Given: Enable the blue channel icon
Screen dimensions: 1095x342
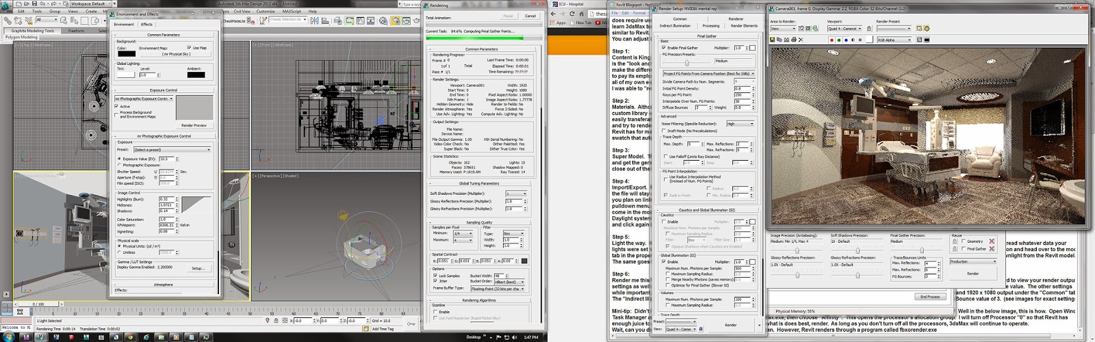Looking at the screenshot, I should click(847, 40).
